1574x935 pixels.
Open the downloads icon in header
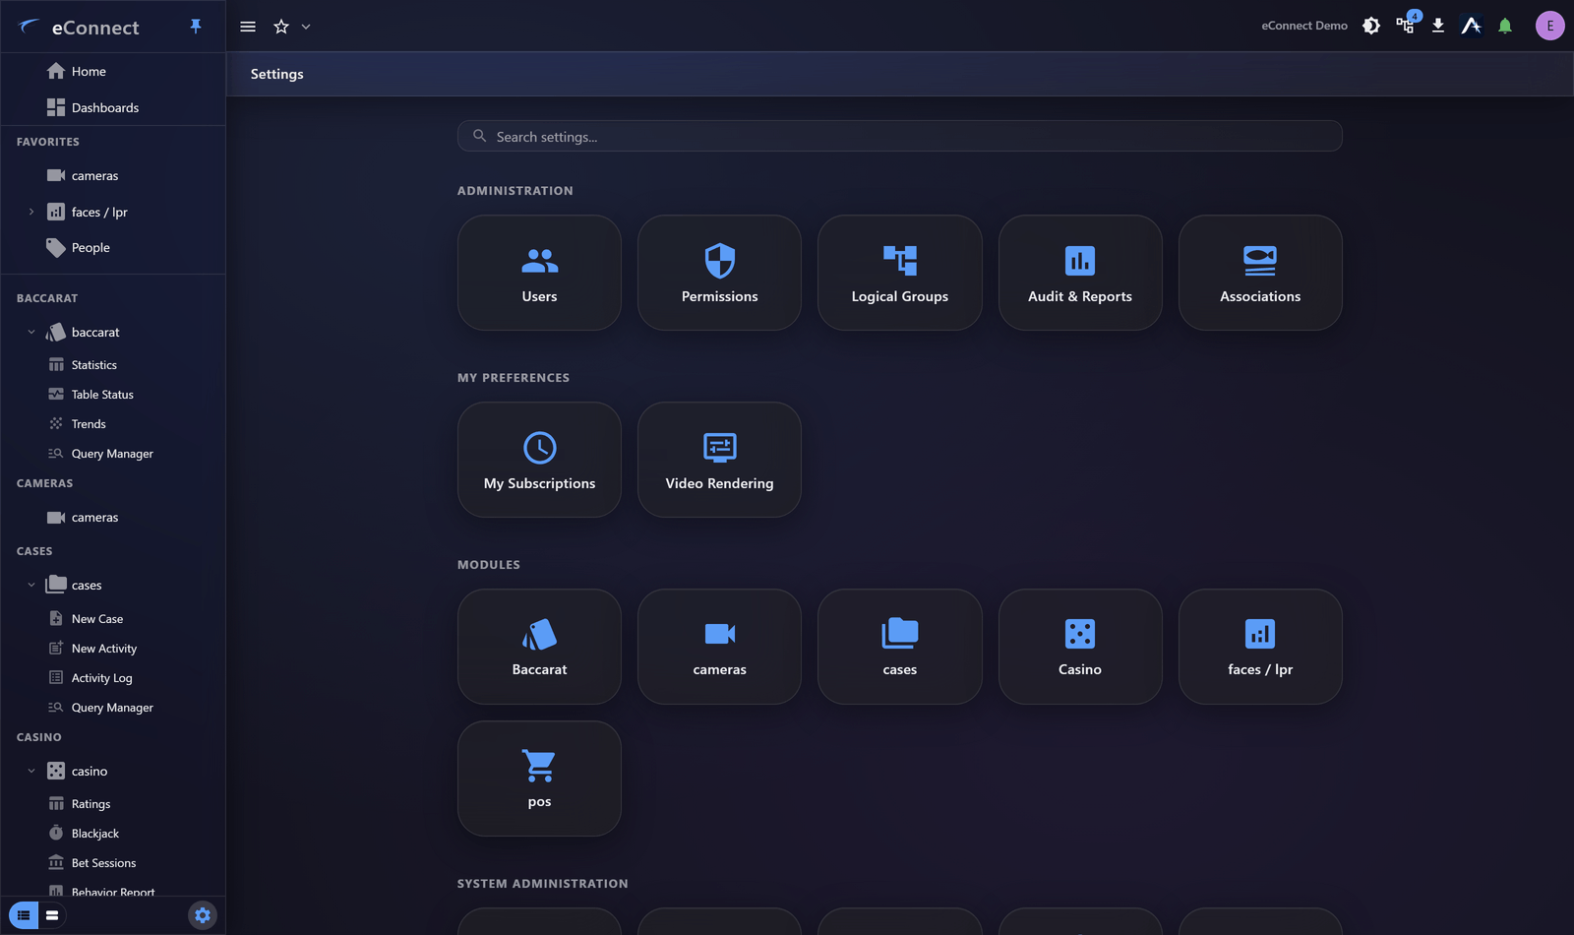pos(1438,26)
